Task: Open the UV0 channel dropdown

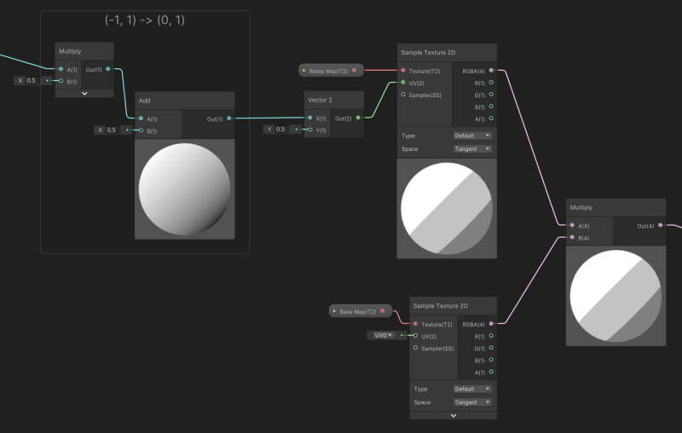Action: (384, 335)
